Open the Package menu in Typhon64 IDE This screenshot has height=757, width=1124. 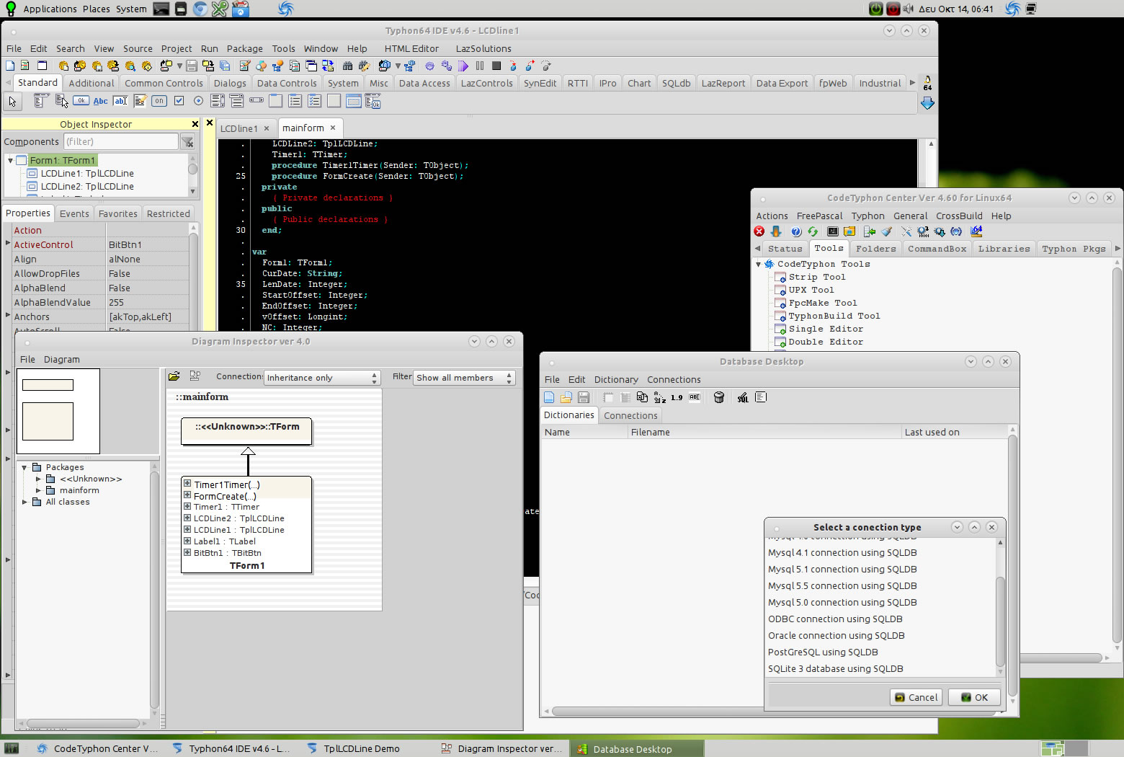[x=245, y=48]
